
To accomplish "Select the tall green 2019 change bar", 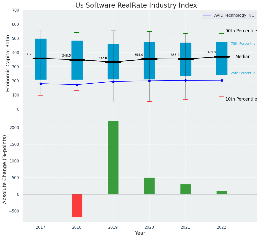I will pos(113,158).
